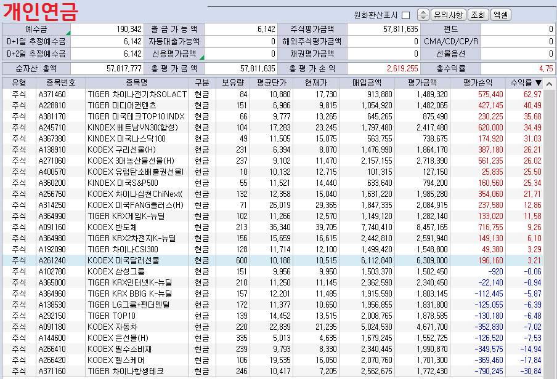557x379 pixels.
Task: Select KODEX 구리선물(H) row
Action: [x=273, y=150]
